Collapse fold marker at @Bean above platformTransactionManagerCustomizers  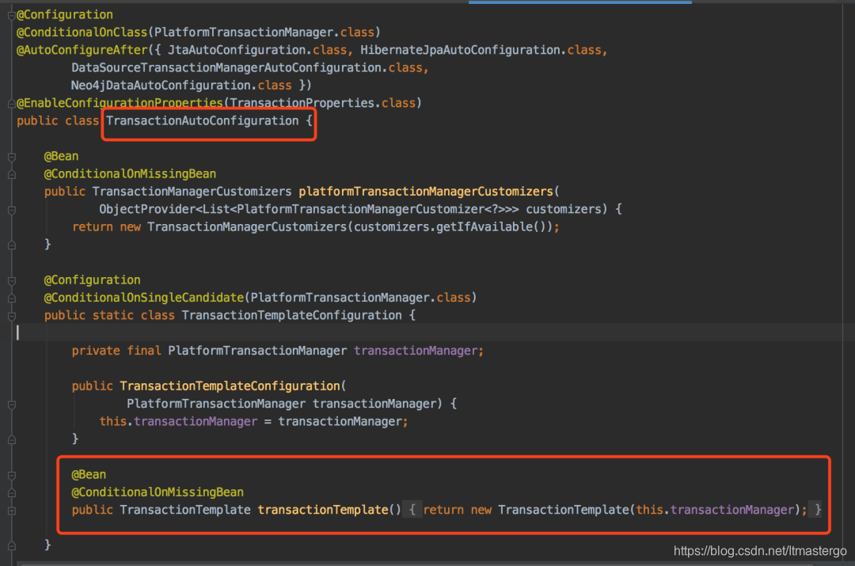(11, 157)
